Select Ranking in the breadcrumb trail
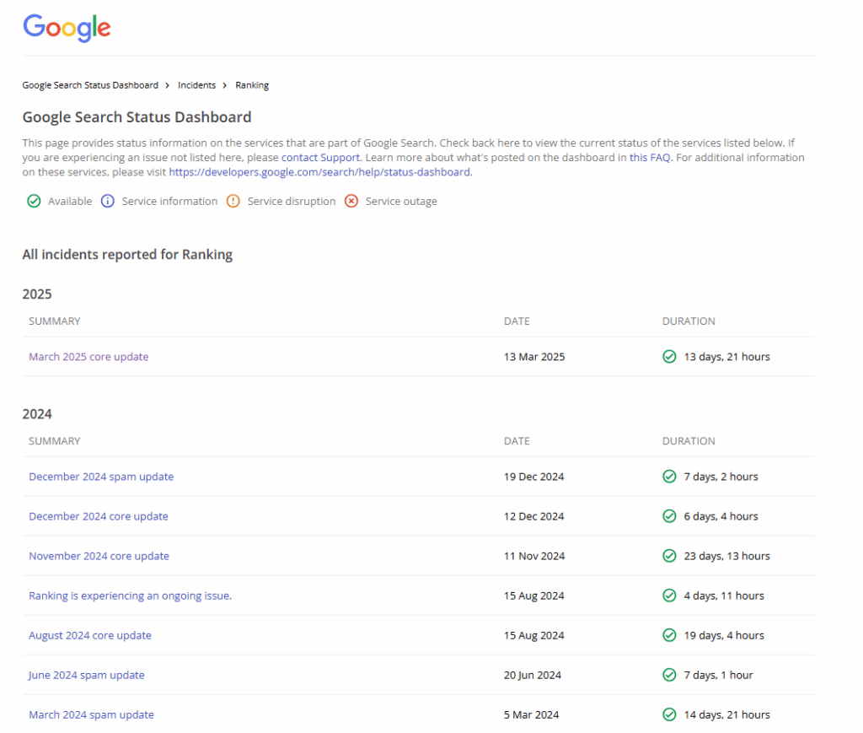Image resolution: width=863 pixels, height=733 pixels. 251,85
